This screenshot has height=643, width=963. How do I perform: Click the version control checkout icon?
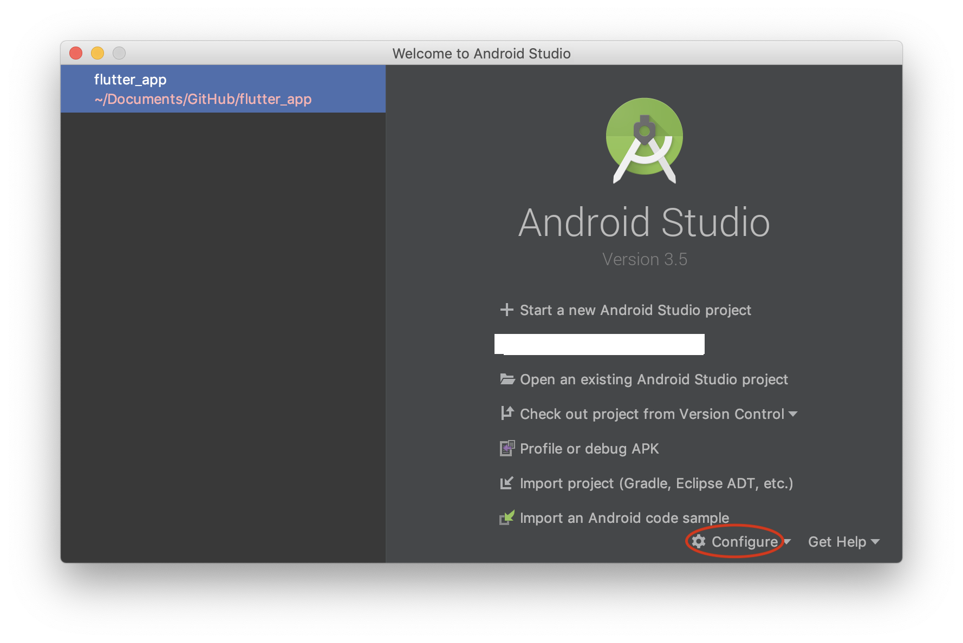507,413
